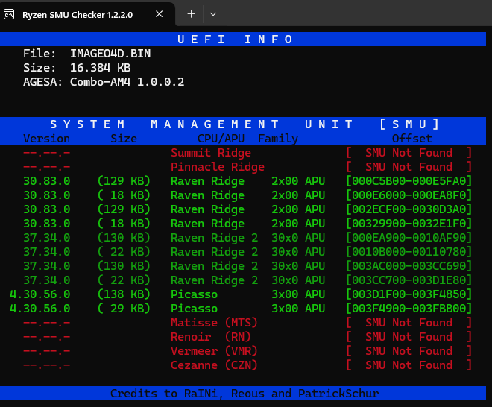Screen dimensions: 492x407
Task: Click offset [000E6000-000EA8F0]
Action: pos(409,195)
